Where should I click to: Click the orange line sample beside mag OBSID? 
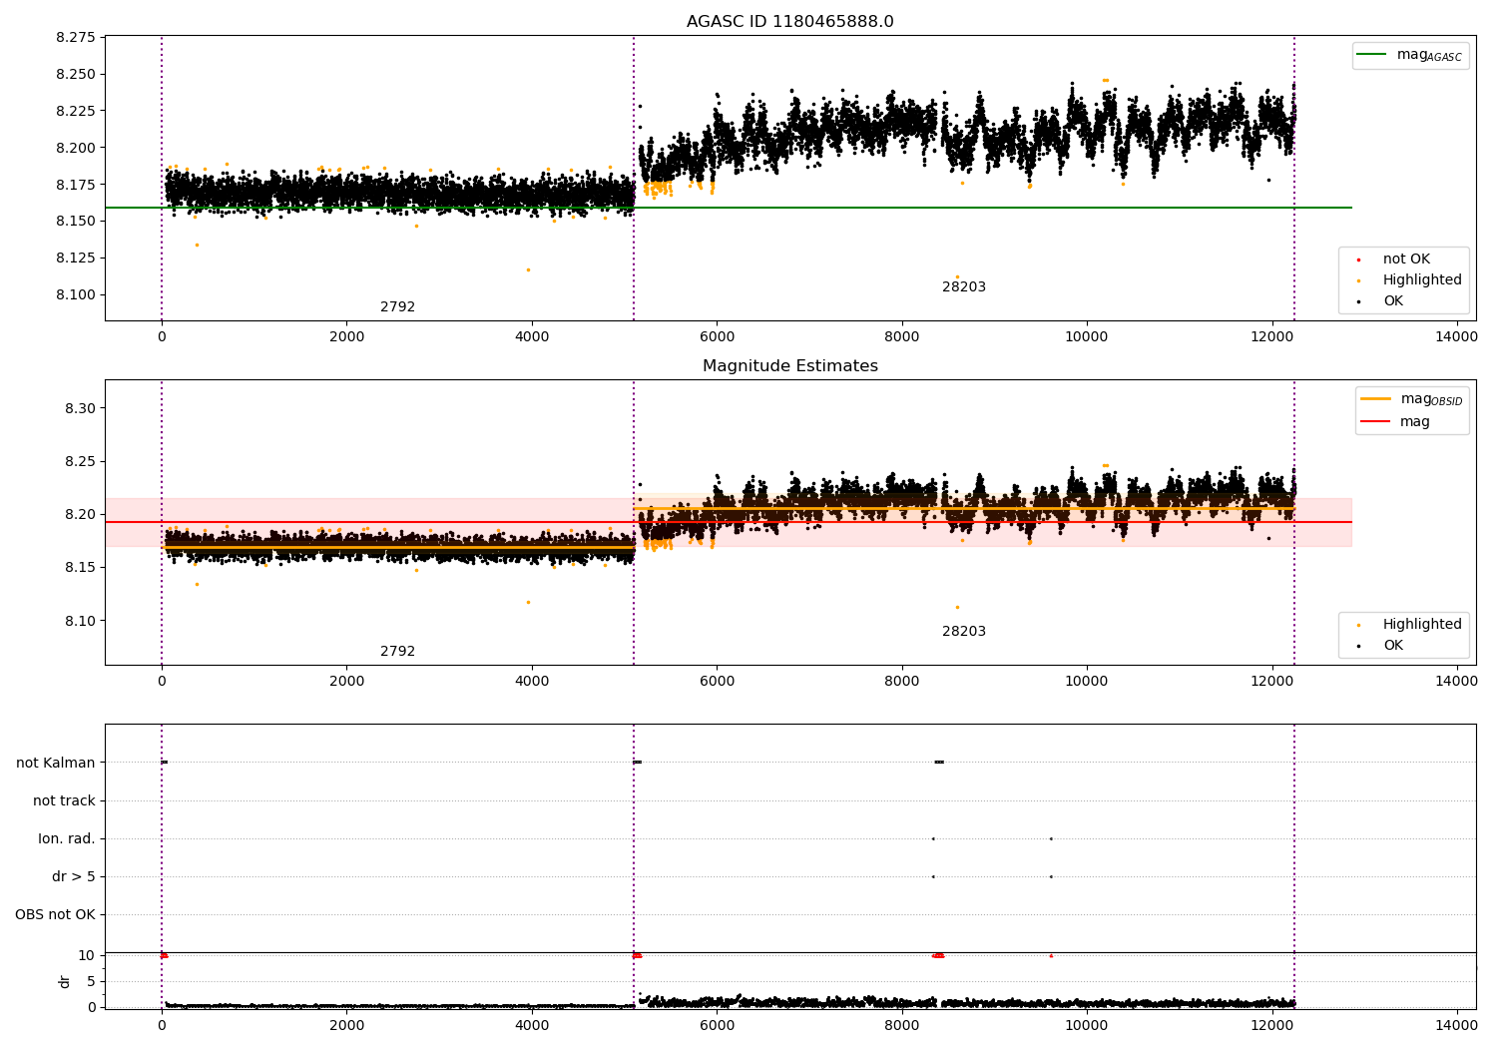click(1375, 399)
